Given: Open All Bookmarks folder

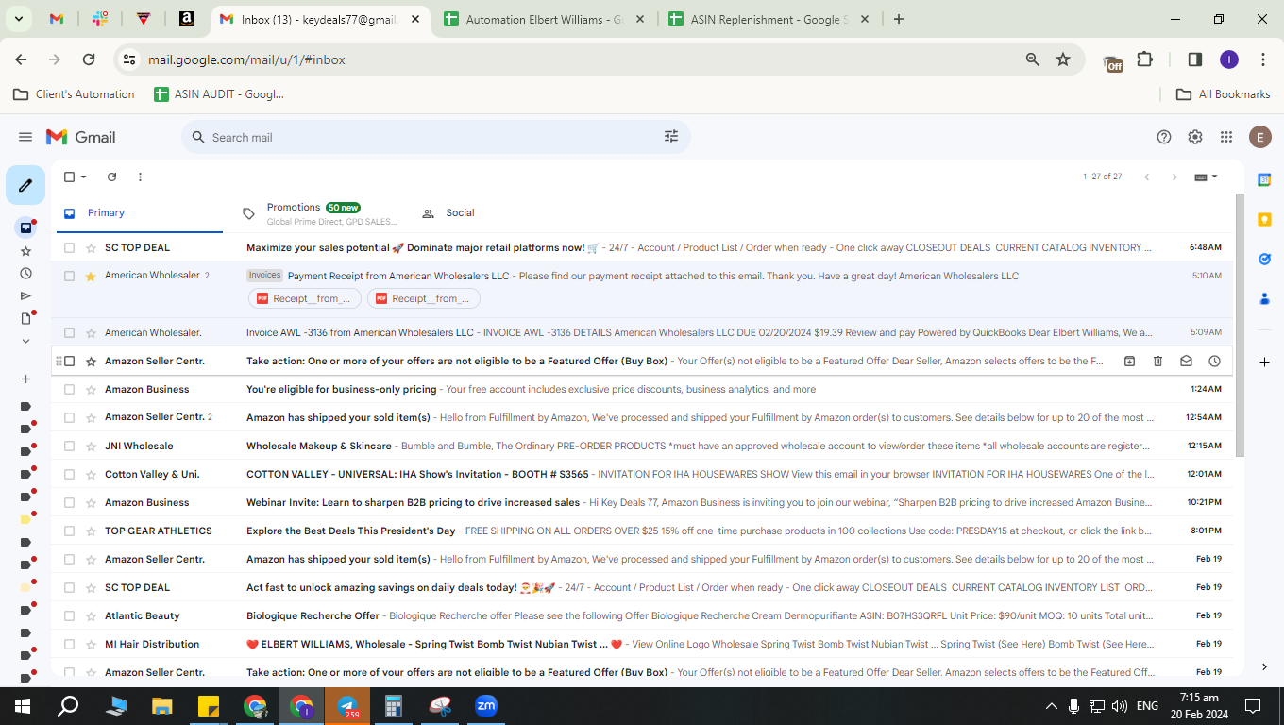Looking at the screenshot, I should coord(1224,94).
